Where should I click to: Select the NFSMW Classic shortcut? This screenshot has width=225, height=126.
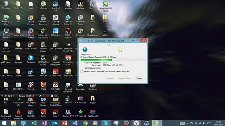43,47
